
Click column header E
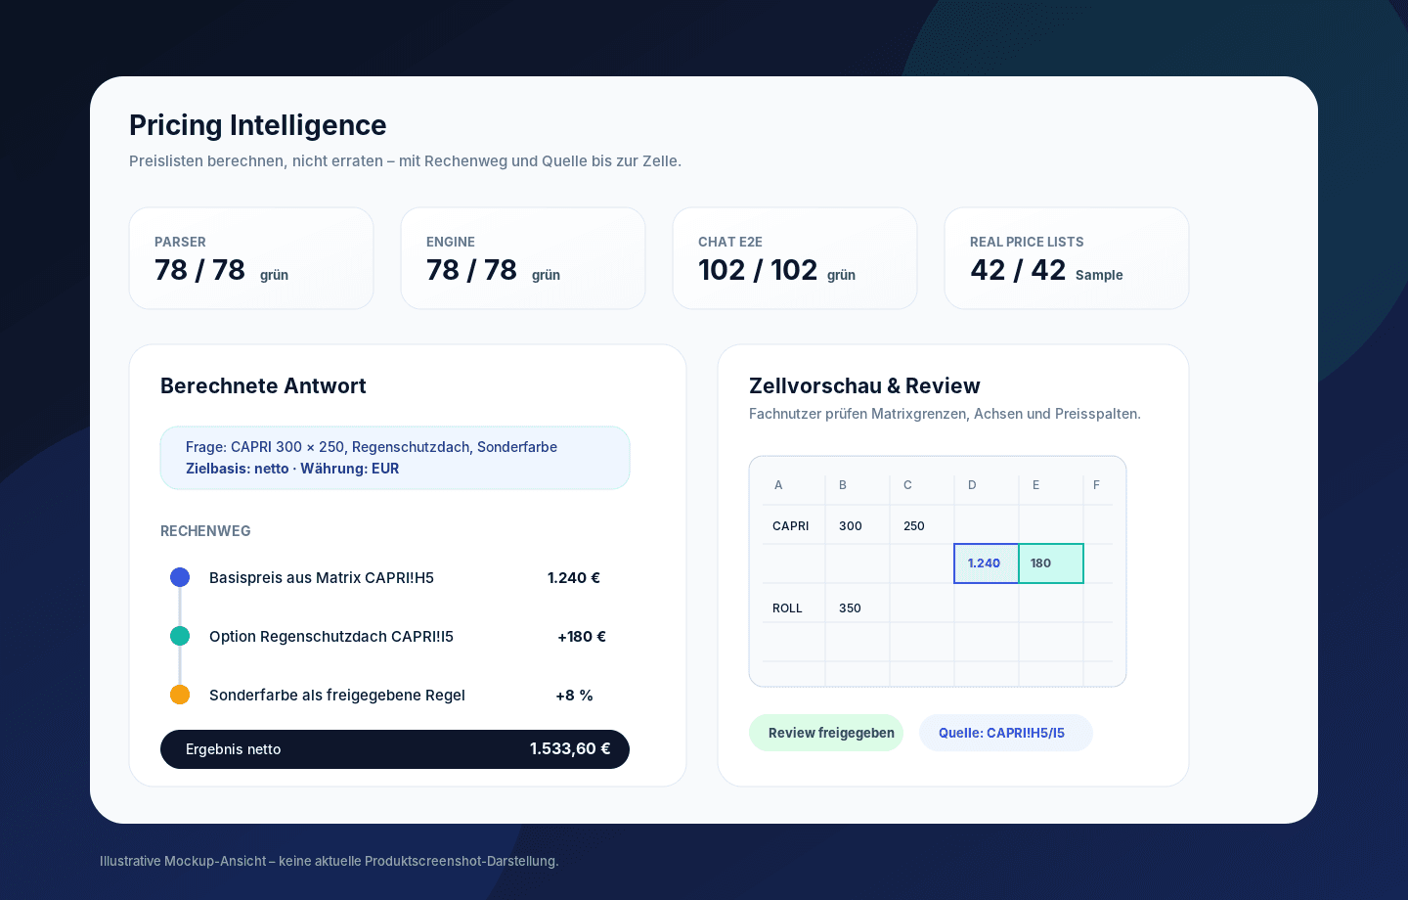click(1036, 485)
